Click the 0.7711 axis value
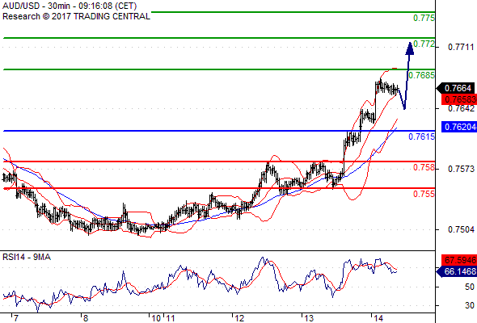 coord(461,47)
